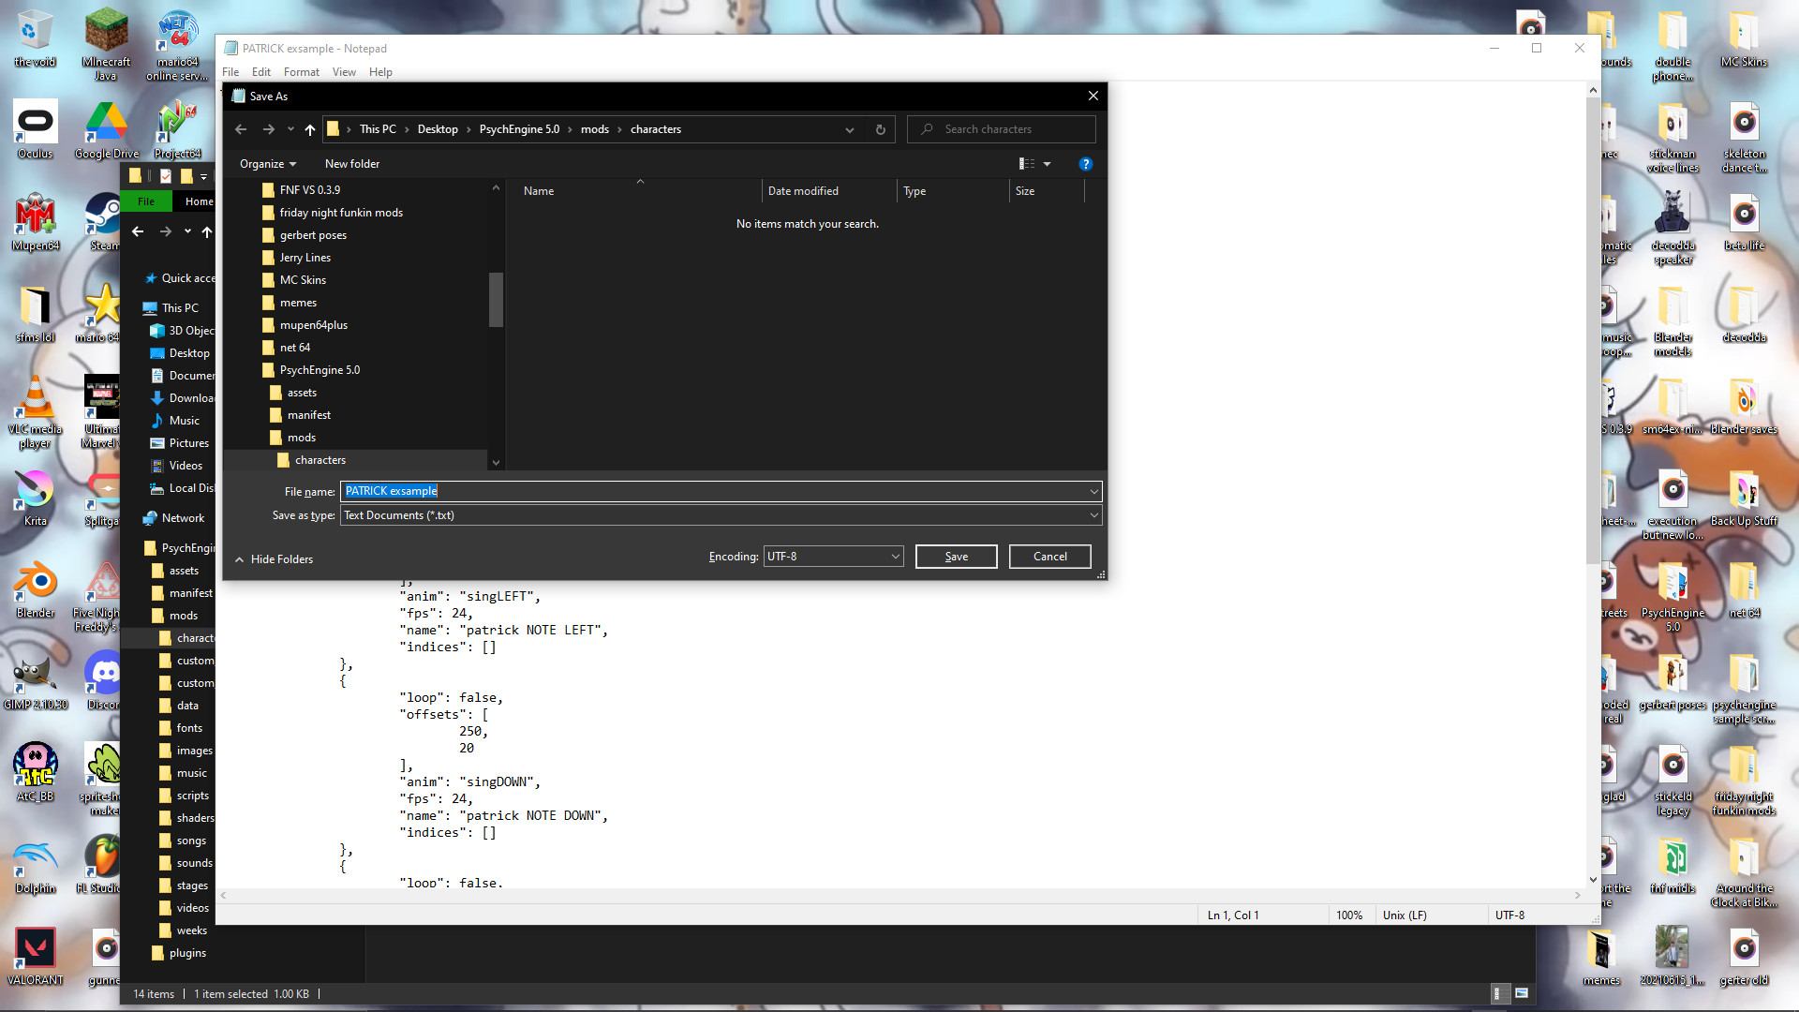Open the Edit menu in Notepad

[x=260, y=72]
